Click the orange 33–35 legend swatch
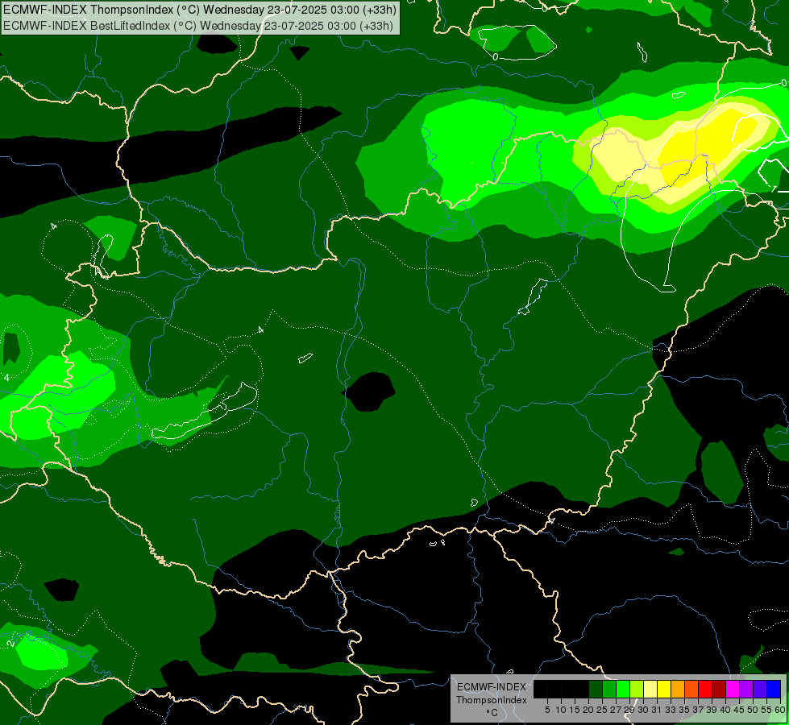Image resolution: width=789 pixels, height=725 pixels. click(678, 689)
